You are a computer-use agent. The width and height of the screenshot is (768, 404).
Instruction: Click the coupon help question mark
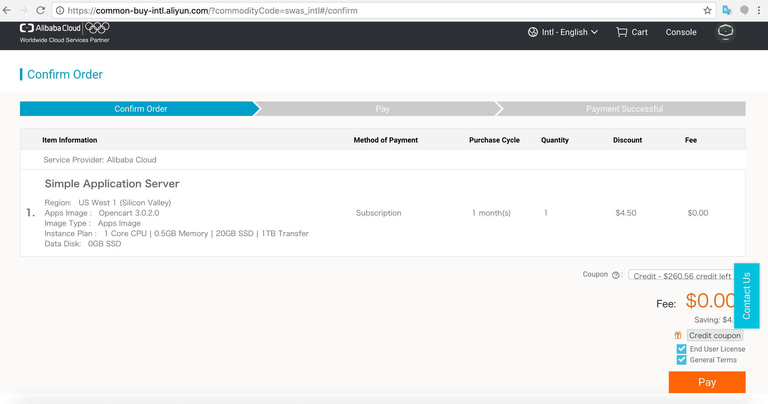pos(616,275)
